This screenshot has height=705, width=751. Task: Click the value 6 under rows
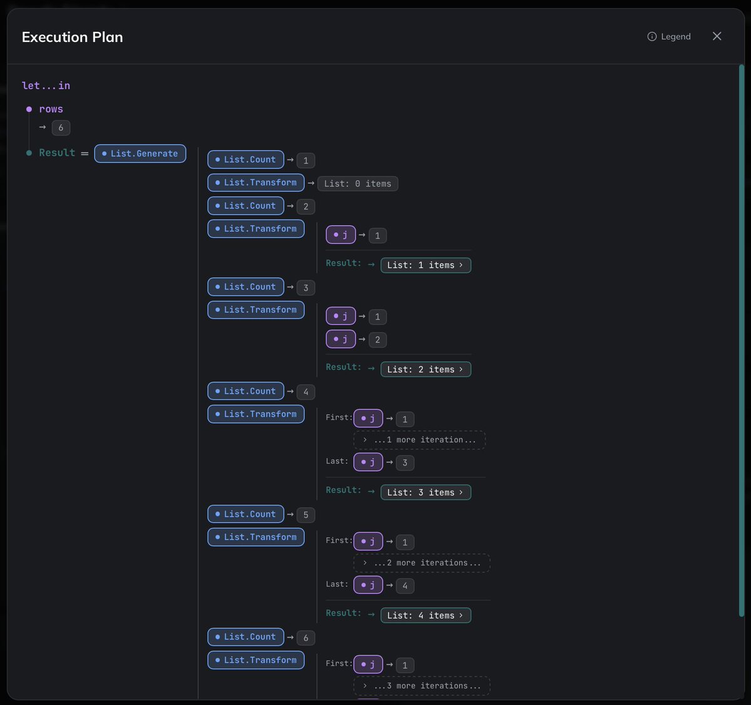61,128
